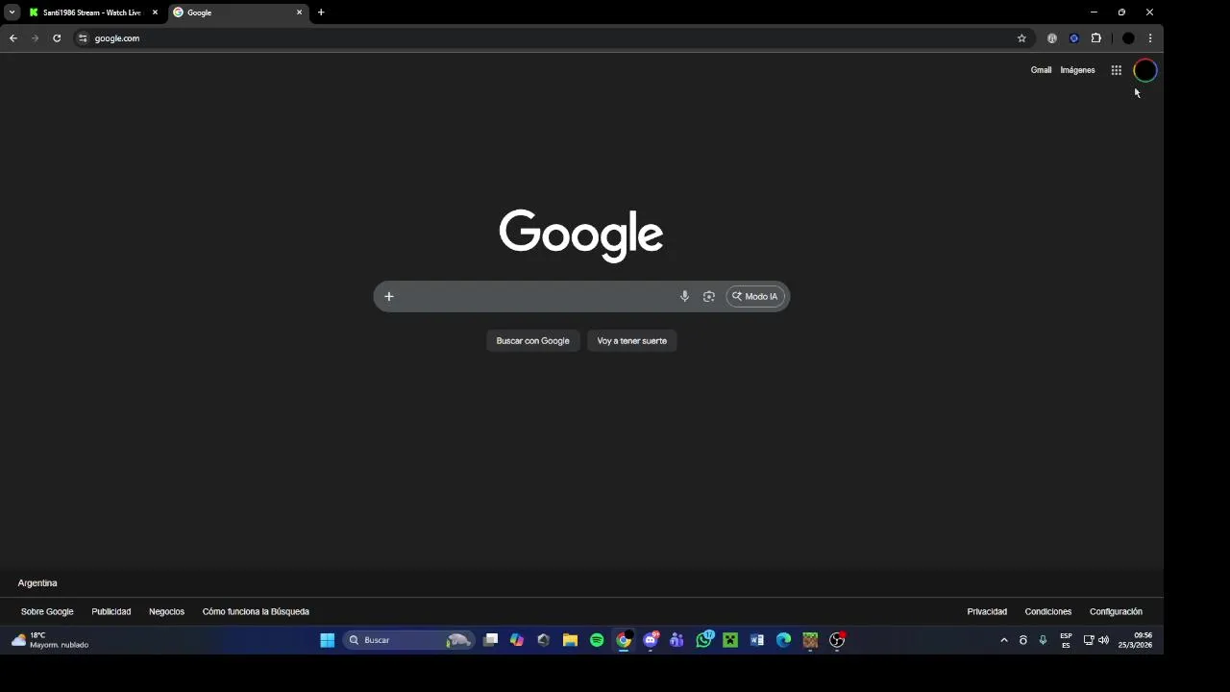1230x692 pixels.
Task: Bookmark this page with the star icon
Action: (1021, 38)
